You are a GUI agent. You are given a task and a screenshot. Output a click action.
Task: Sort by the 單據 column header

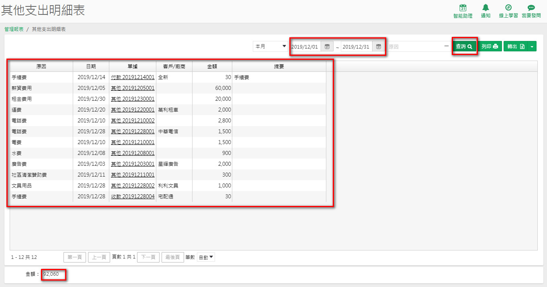click(133, 67)
